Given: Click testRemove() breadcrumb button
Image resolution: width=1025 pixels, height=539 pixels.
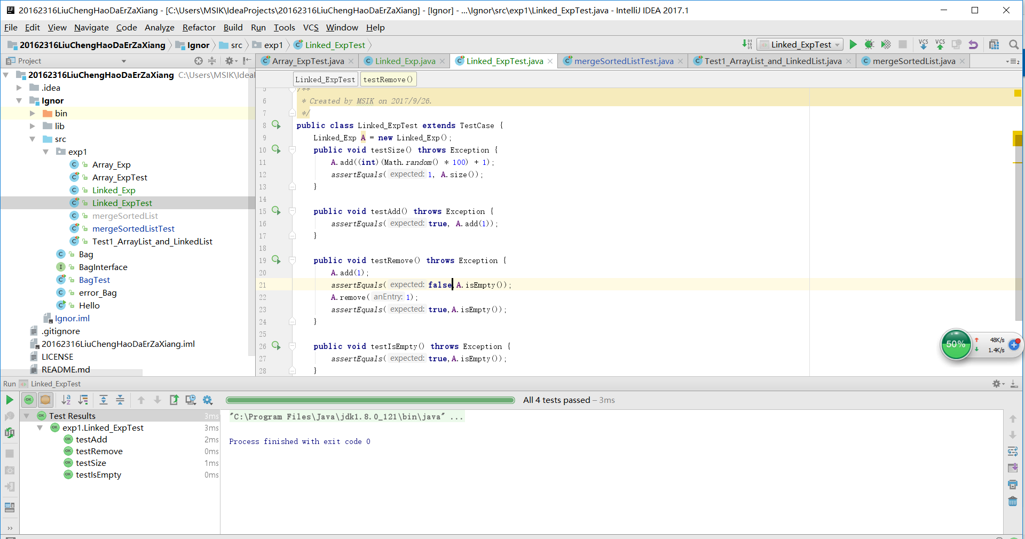Looking at the screenshot, I should (x=388, y=80).
